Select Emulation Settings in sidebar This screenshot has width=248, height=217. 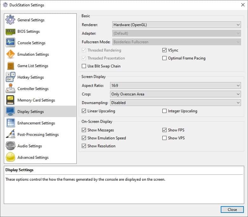pos(40,54)
